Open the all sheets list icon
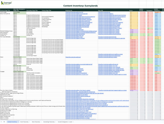The image size is (164, 124). coord(4,122)
